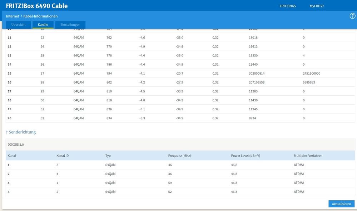Click the value 9934 in row 20
Viewport: 357px width, 211px height.
point(252,118)
